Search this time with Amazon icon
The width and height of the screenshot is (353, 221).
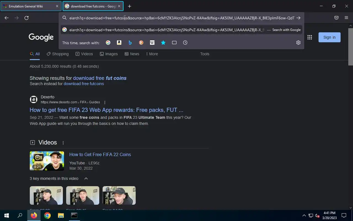pyautogui.click(x=119, y=43)
